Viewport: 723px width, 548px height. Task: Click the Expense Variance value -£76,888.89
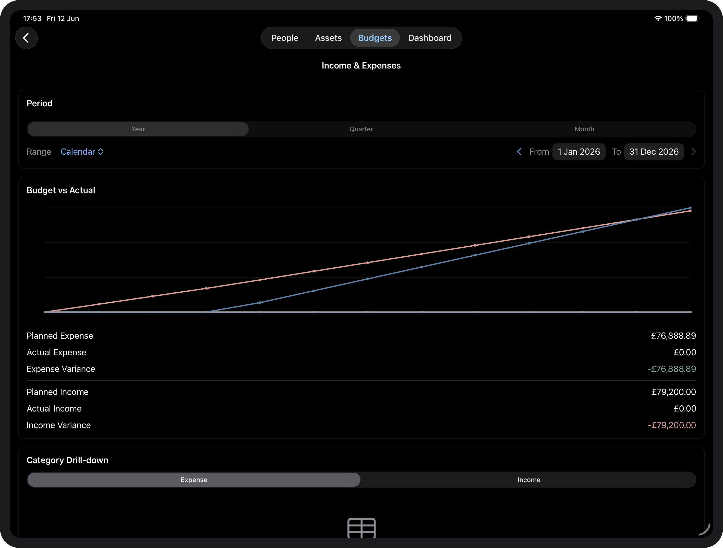(x=672, y=369)
